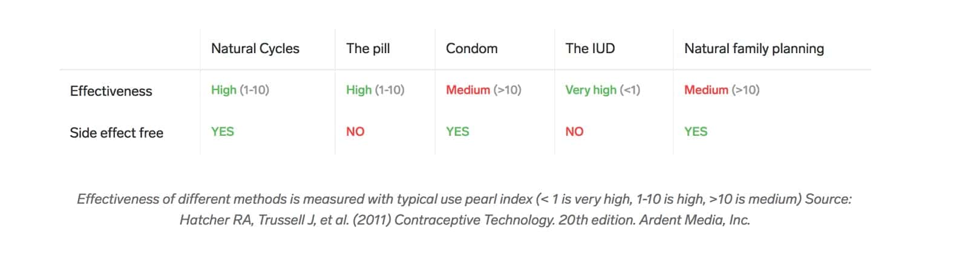Click The IUD column header
Viewport: 968px width, 256px height.
[590, 49]
